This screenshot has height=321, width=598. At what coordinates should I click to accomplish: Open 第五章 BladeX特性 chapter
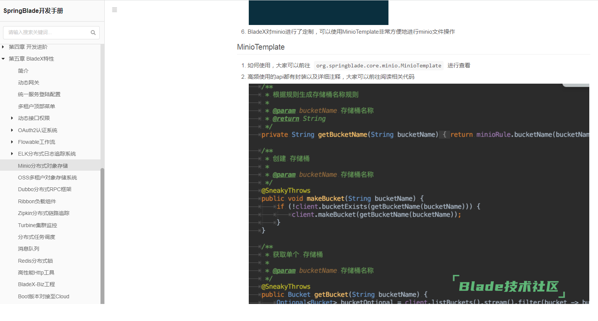tap(31, 59)
